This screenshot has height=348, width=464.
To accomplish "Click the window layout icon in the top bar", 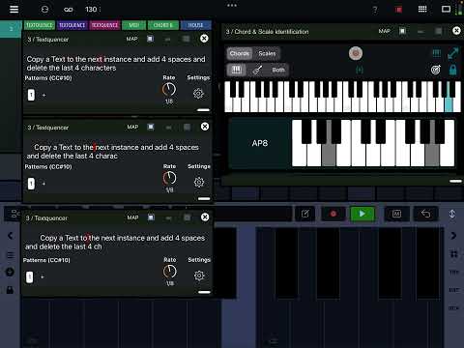I will 446,9.
